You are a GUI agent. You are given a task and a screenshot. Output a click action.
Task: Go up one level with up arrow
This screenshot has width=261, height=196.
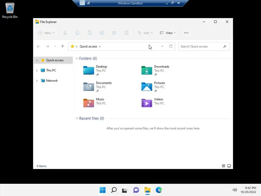63,46
